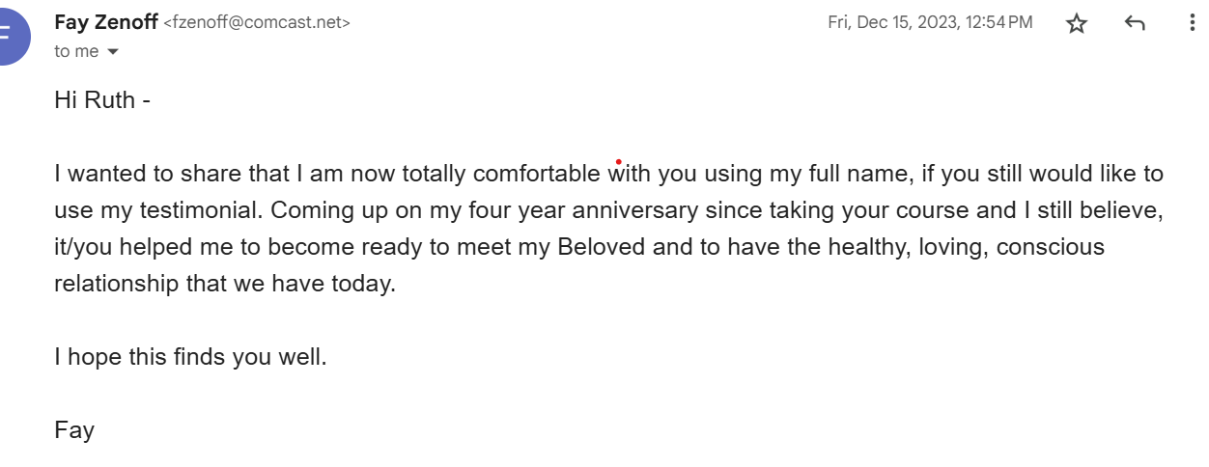The width and height of the screenshot is (1209, 467).
Task: Click the Fri, Dec 15, 2023 timestamp
Action: point(930,22)
